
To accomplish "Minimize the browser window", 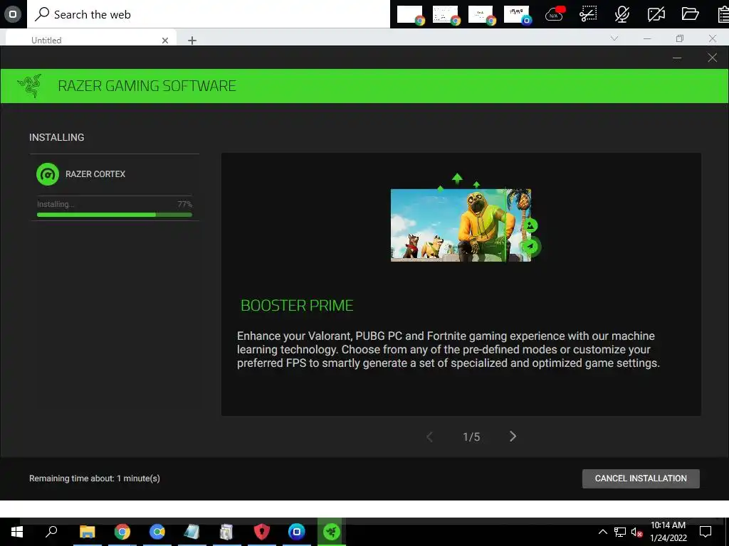I will [x=647, y=38].
